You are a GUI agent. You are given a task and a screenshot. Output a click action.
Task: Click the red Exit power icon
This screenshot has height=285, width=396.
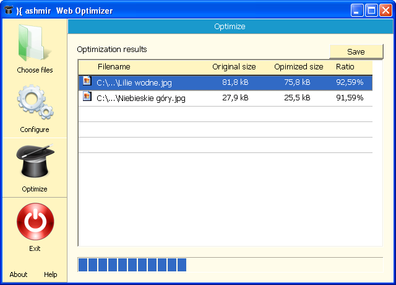pos(35,222)
